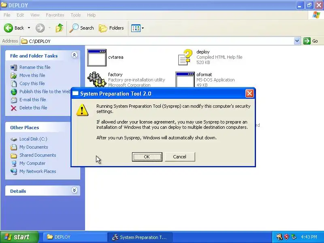Open the View menu
This screenshot has width=324, height=243.
click(35, 15)
